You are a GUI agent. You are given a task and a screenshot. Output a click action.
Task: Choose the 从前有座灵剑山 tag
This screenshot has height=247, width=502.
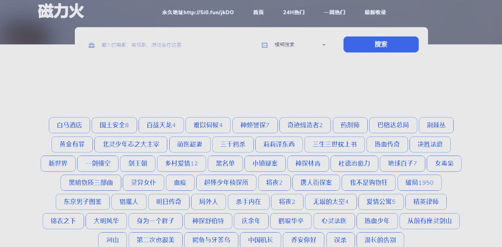point(429,221)
